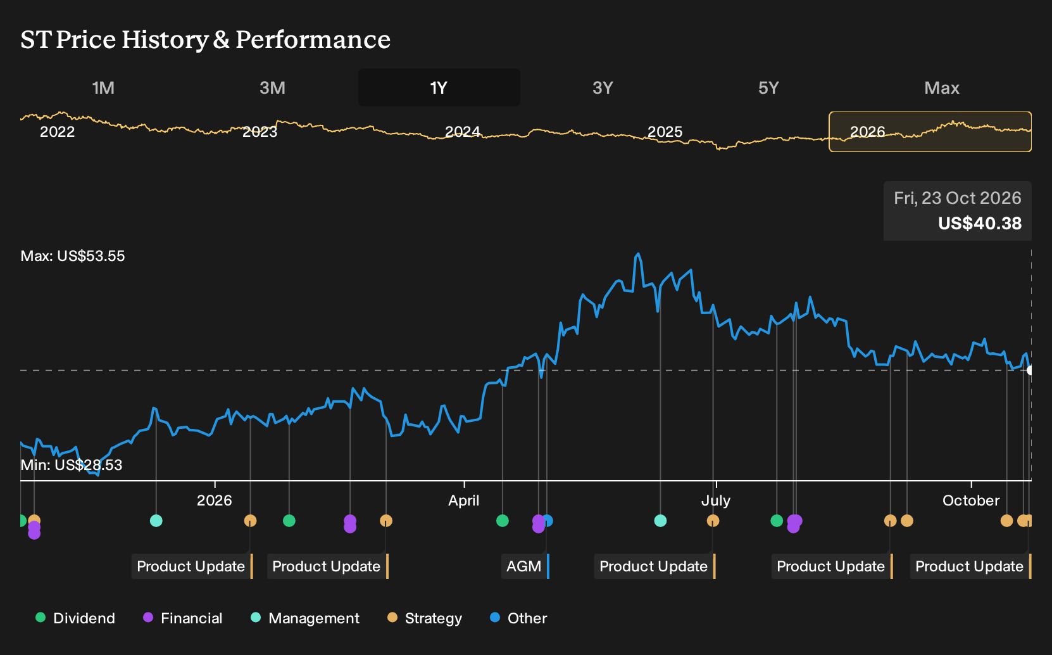This screenshot has width=1052, height=655.
Task: Select green Dividend dot just after April
Action: pyautogui.click(x=503, y=521)
